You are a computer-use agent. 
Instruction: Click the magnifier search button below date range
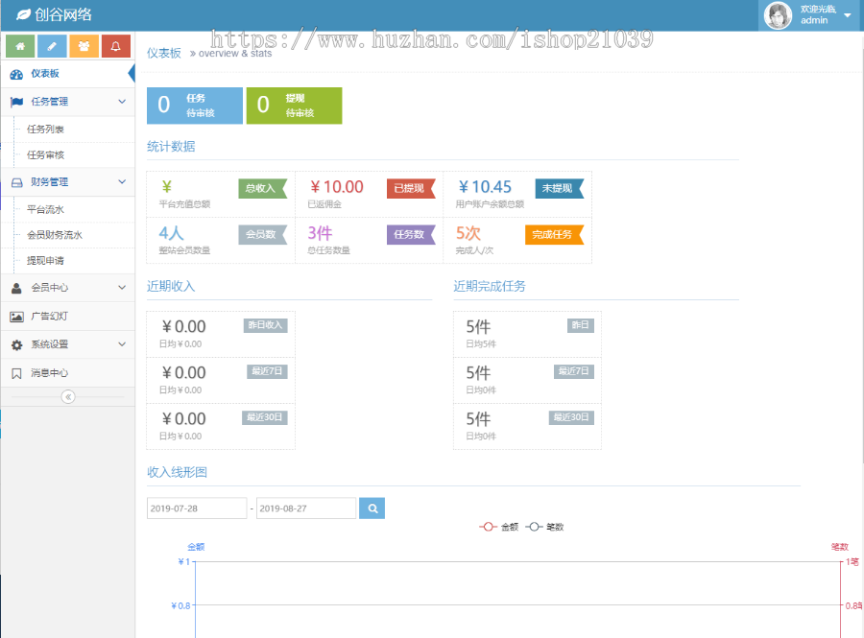point(372,508)
